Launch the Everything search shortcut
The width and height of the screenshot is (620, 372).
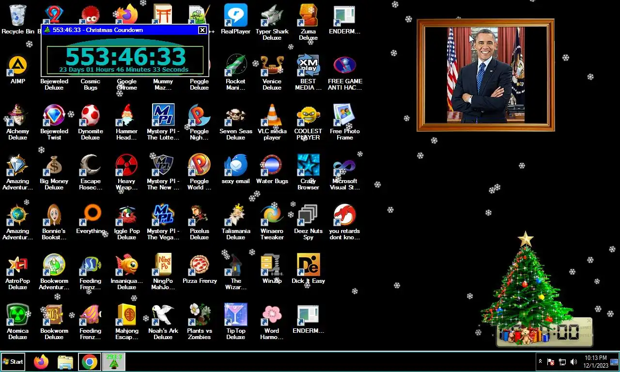[x=91, y=218]
